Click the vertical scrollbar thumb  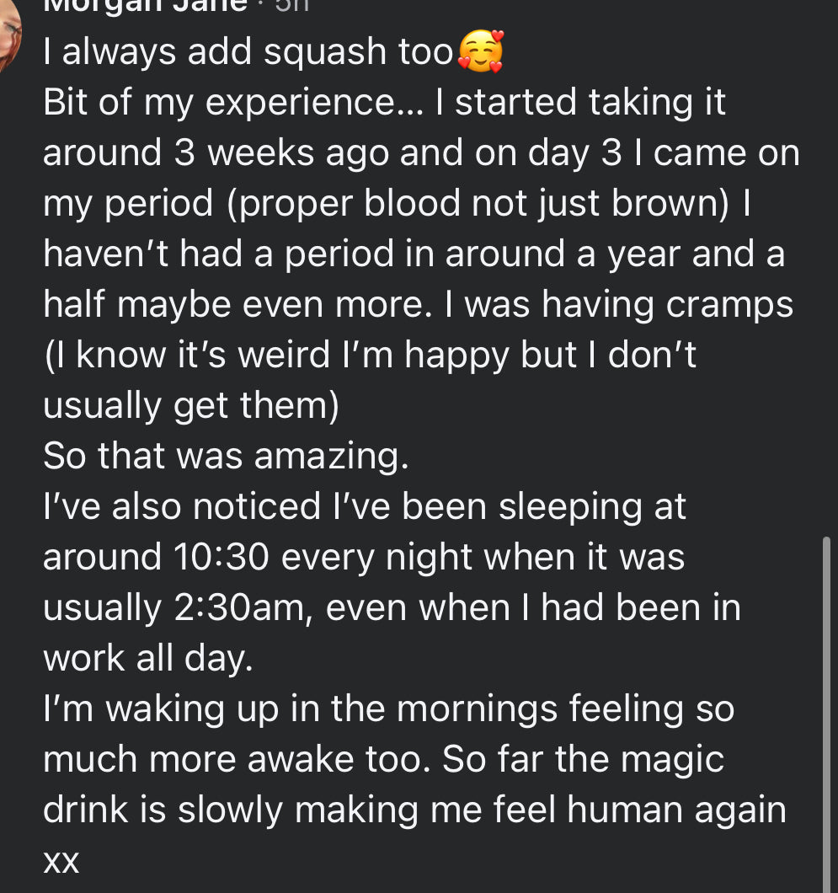tap(825, 716)
